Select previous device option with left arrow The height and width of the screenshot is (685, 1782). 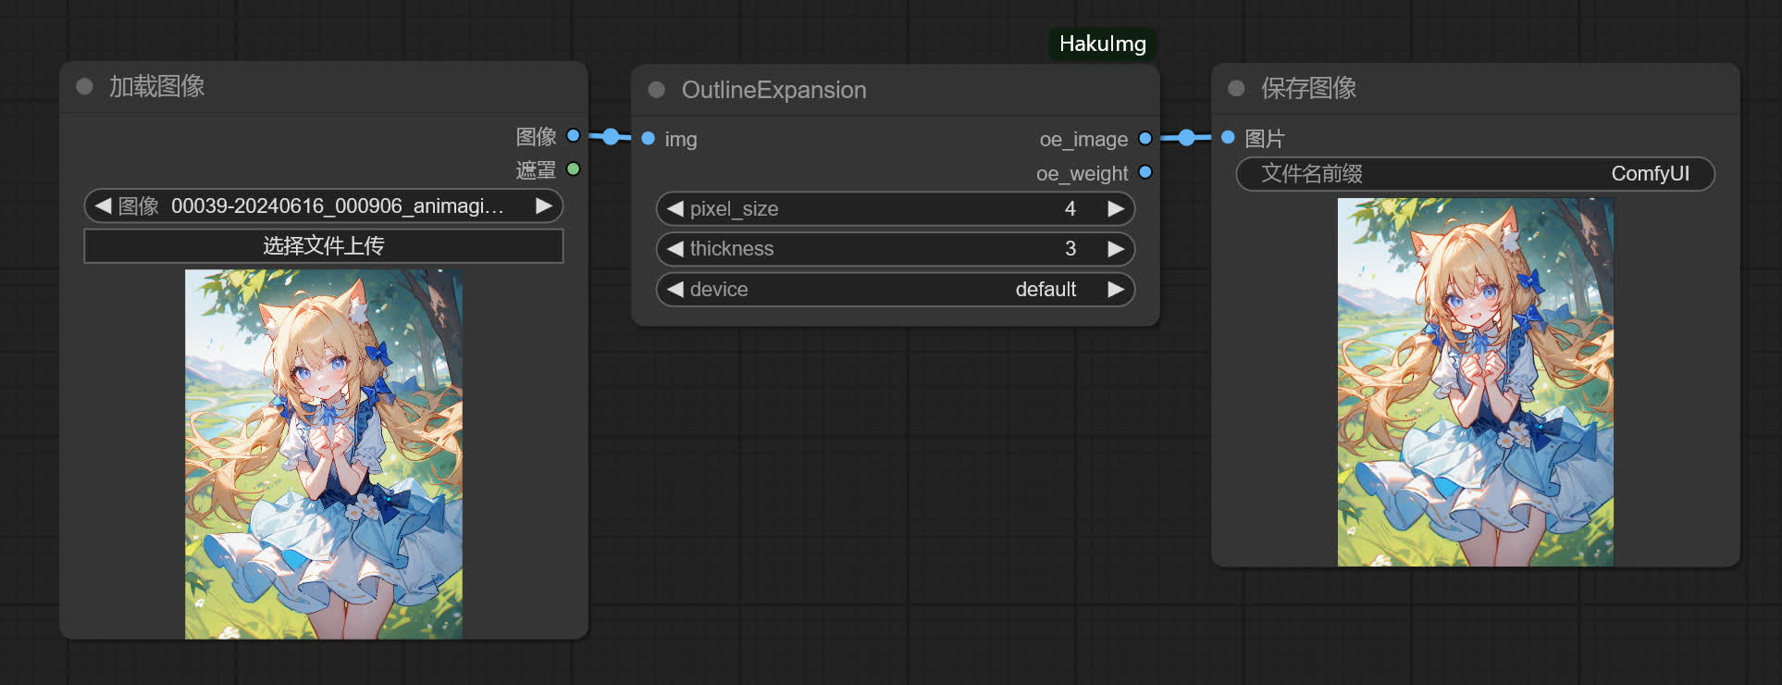(675, 289)
